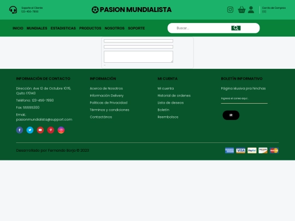Go to INICIO in the navigation
This screenshot has width=295, height=221.
click(18, 28)
